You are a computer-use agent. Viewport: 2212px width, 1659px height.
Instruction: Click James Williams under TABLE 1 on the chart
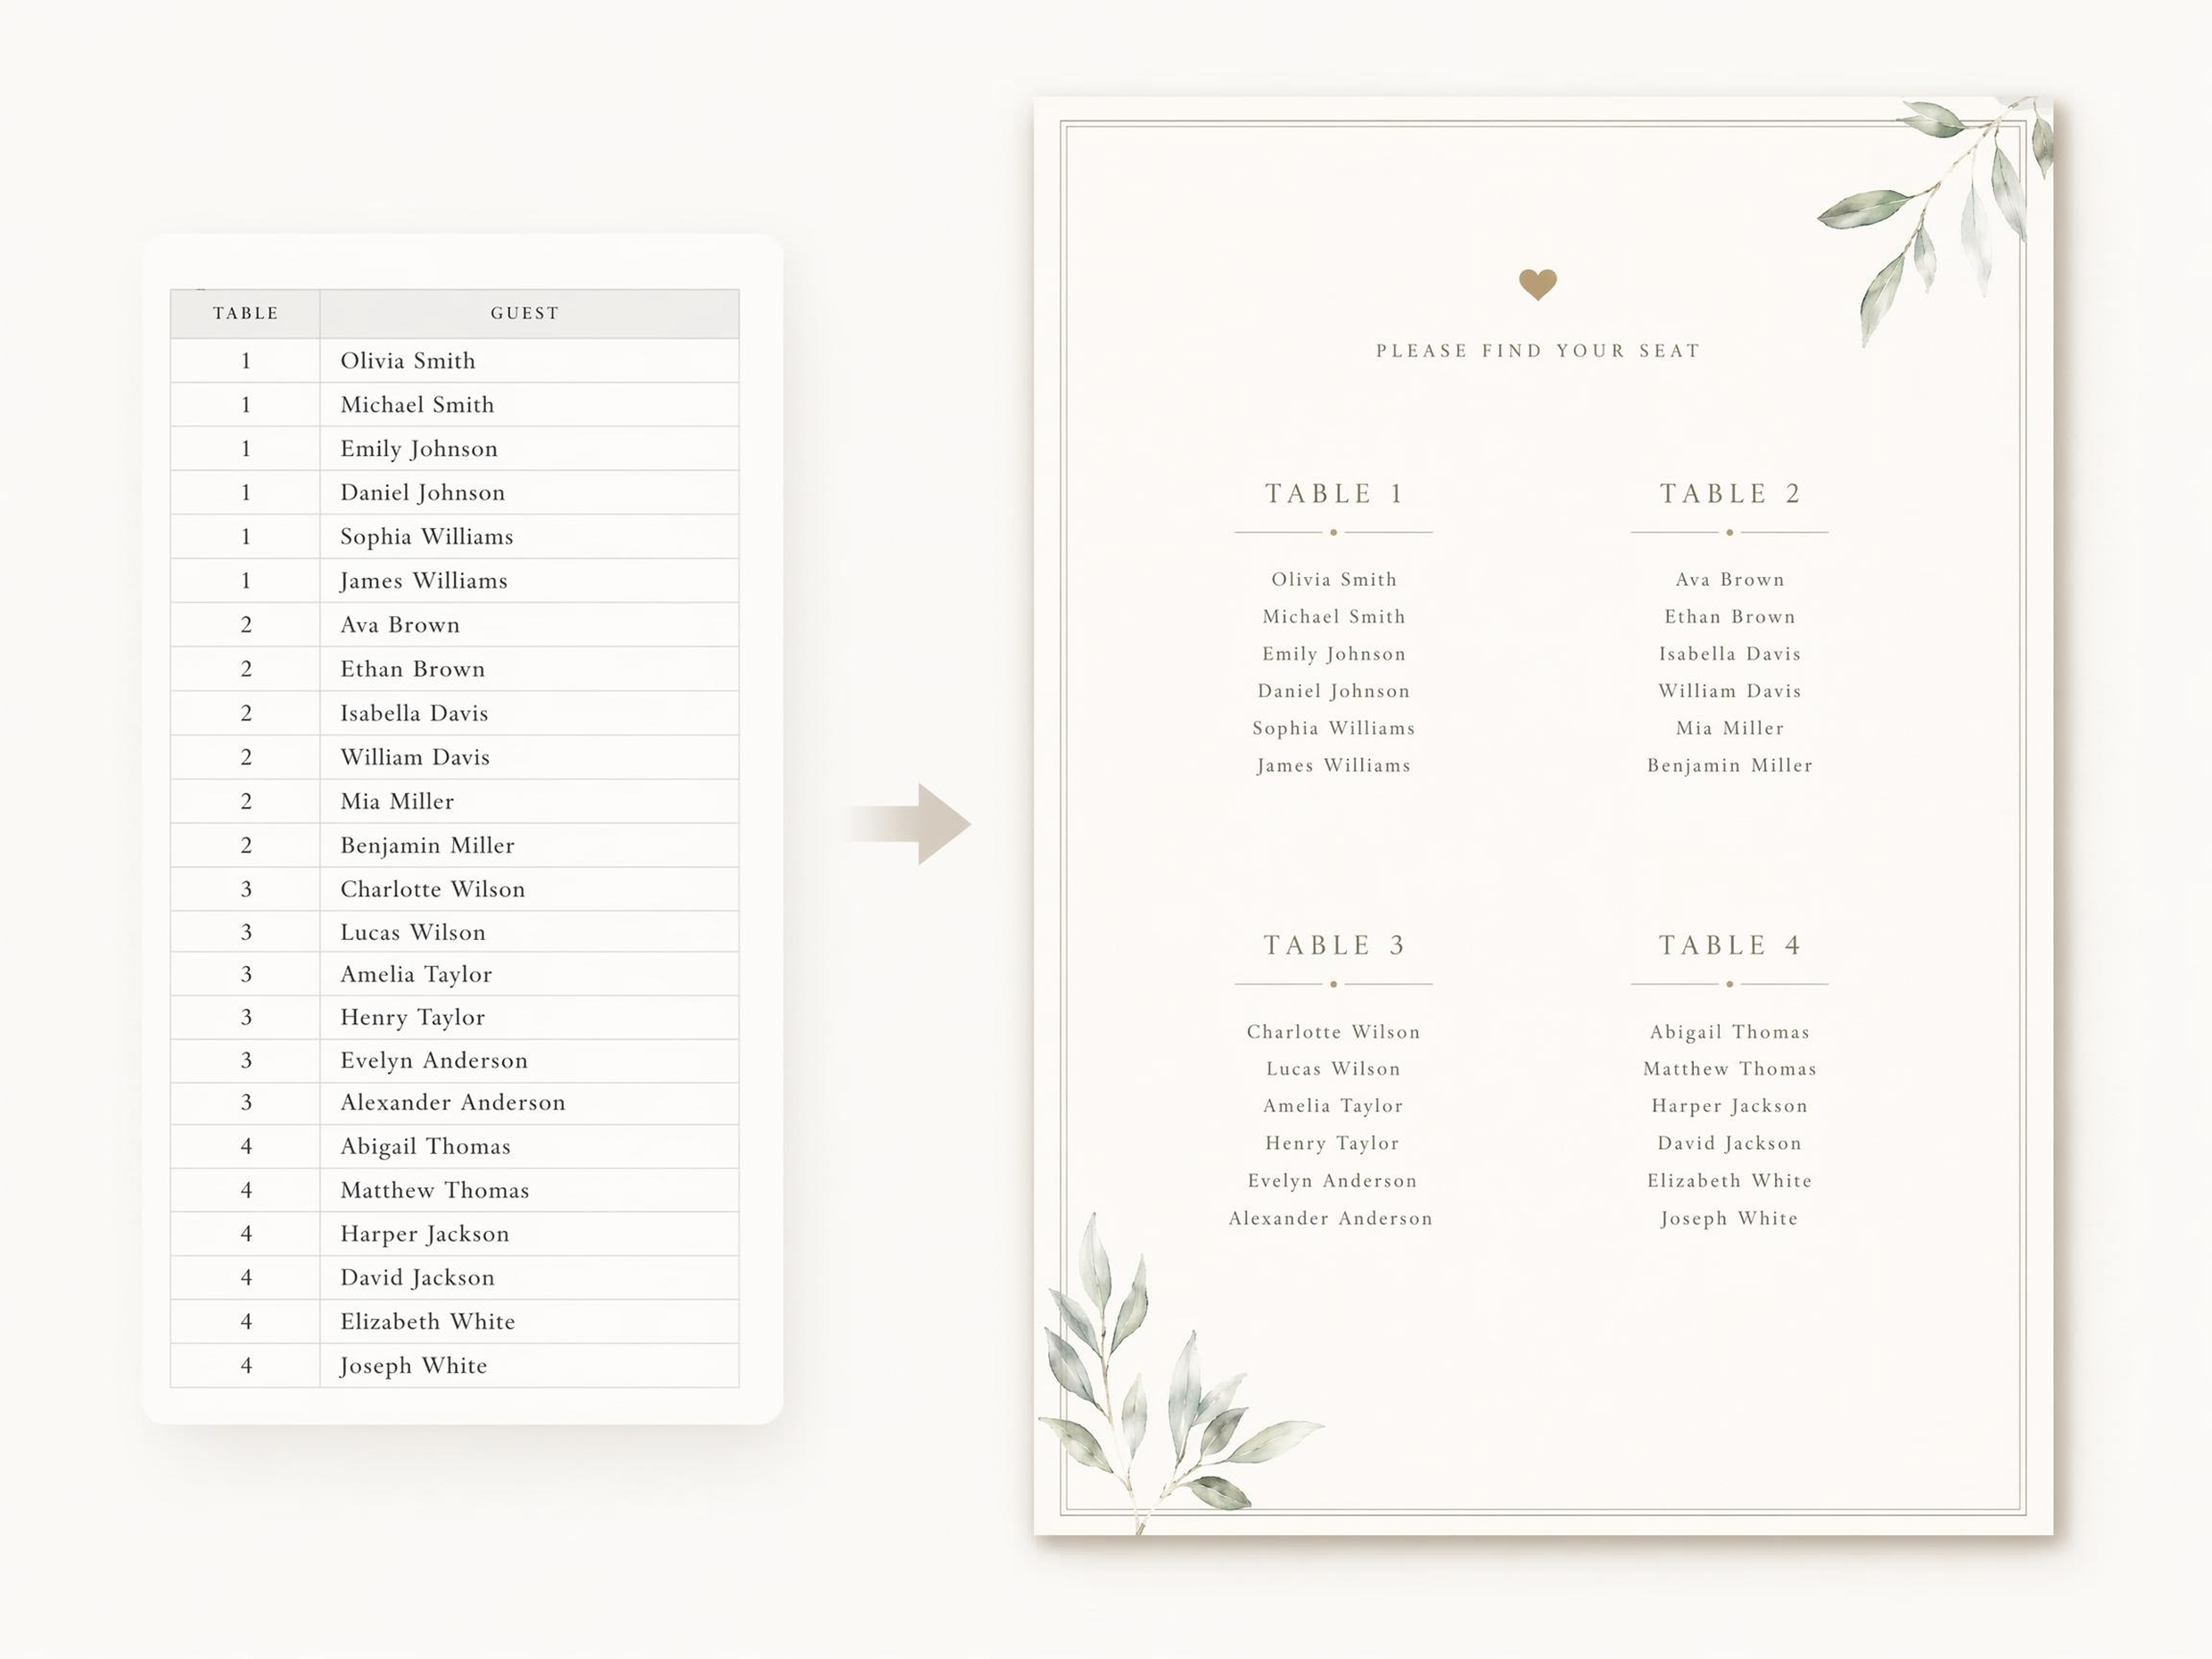click(x=1334, y=765)
